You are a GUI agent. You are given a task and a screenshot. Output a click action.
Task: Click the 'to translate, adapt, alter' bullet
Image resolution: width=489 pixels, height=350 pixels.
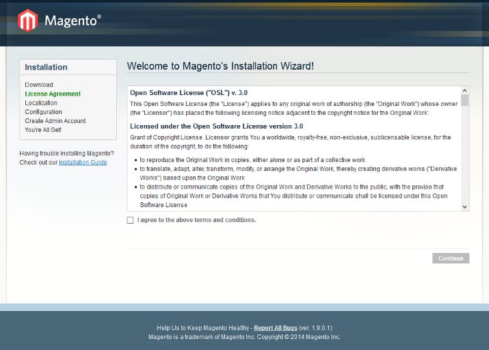coord(298,173)
